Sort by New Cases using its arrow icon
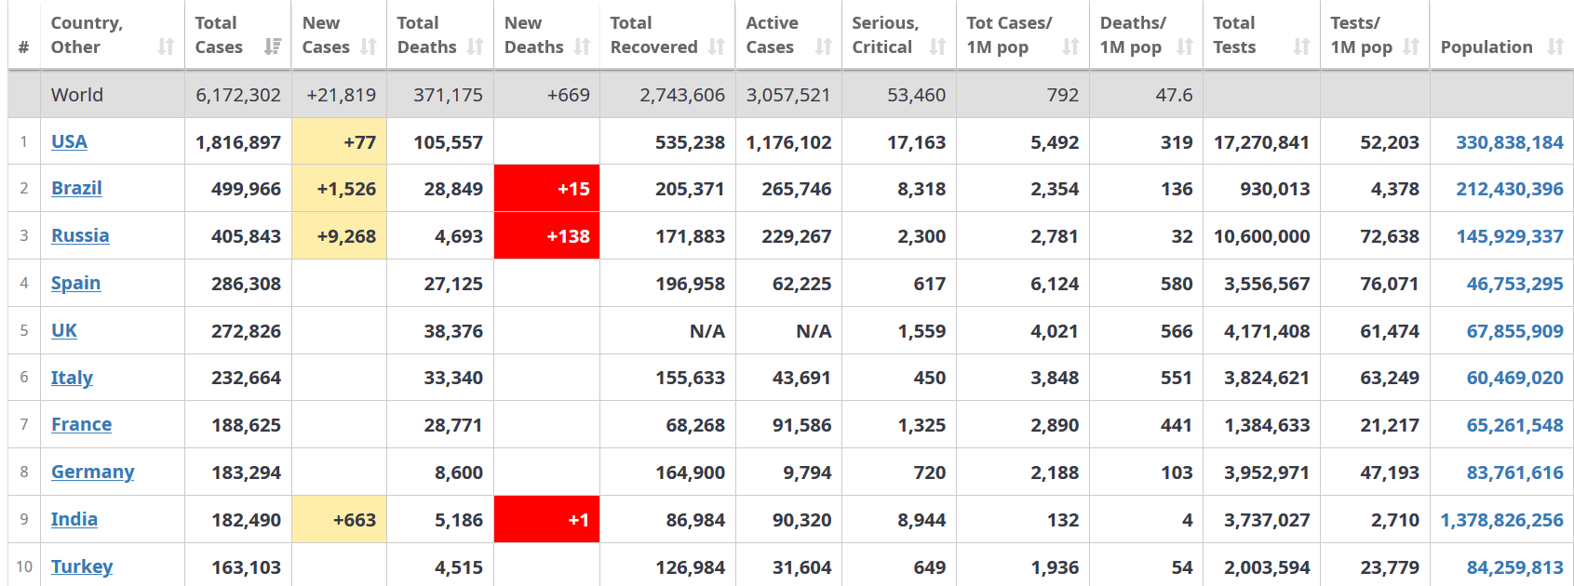The width and height of the screenshot is (1574, 586). click(369, 47)
